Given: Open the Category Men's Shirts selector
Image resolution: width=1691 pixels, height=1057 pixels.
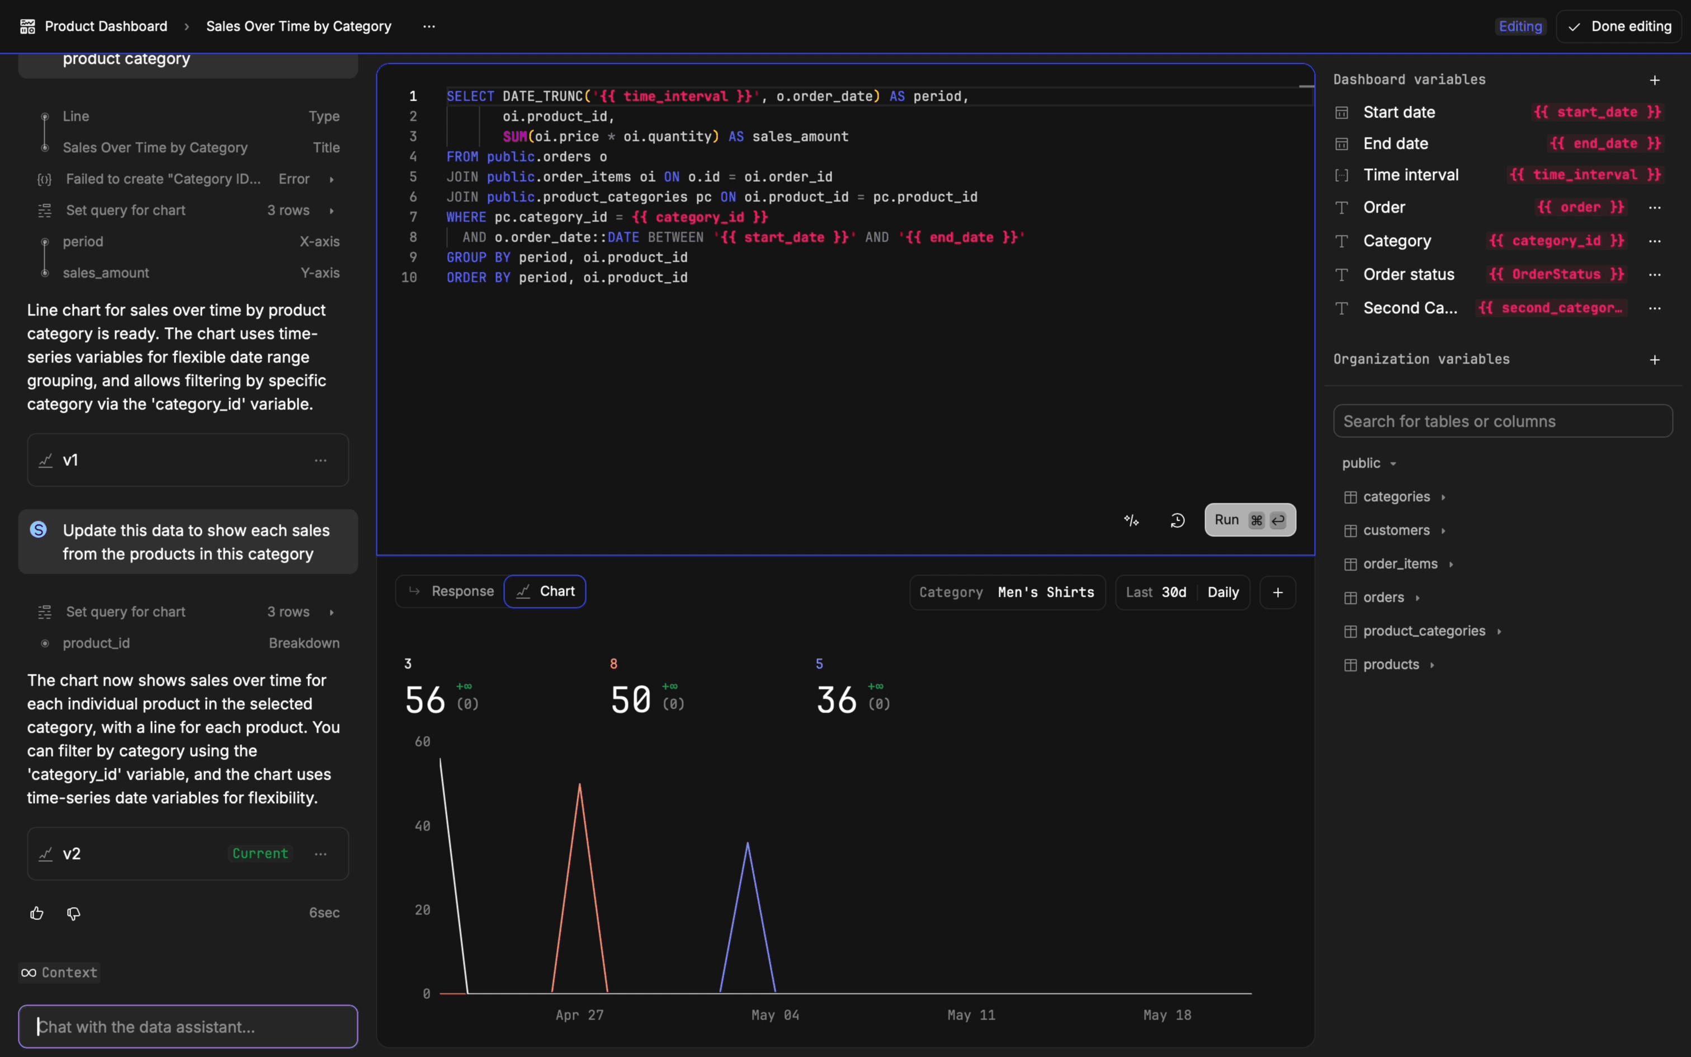Looking at the screenshot, I should tap(1007, 592).
